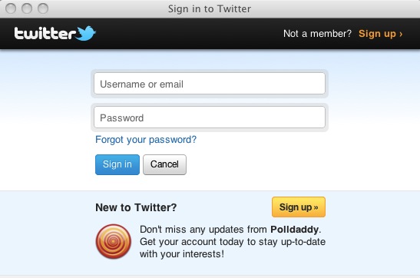
Task: Focus the Username or email field
Action: (210, 84)
